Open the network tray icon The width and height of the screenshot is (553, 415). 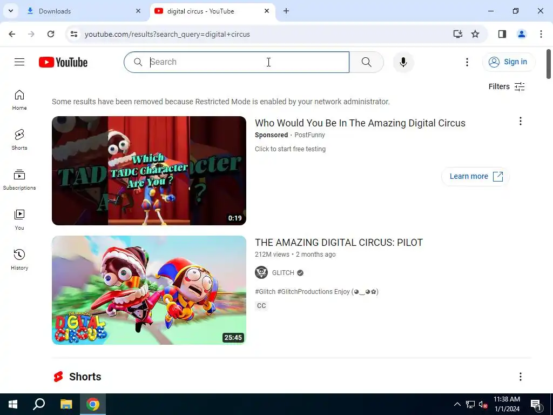pos(470,404)
